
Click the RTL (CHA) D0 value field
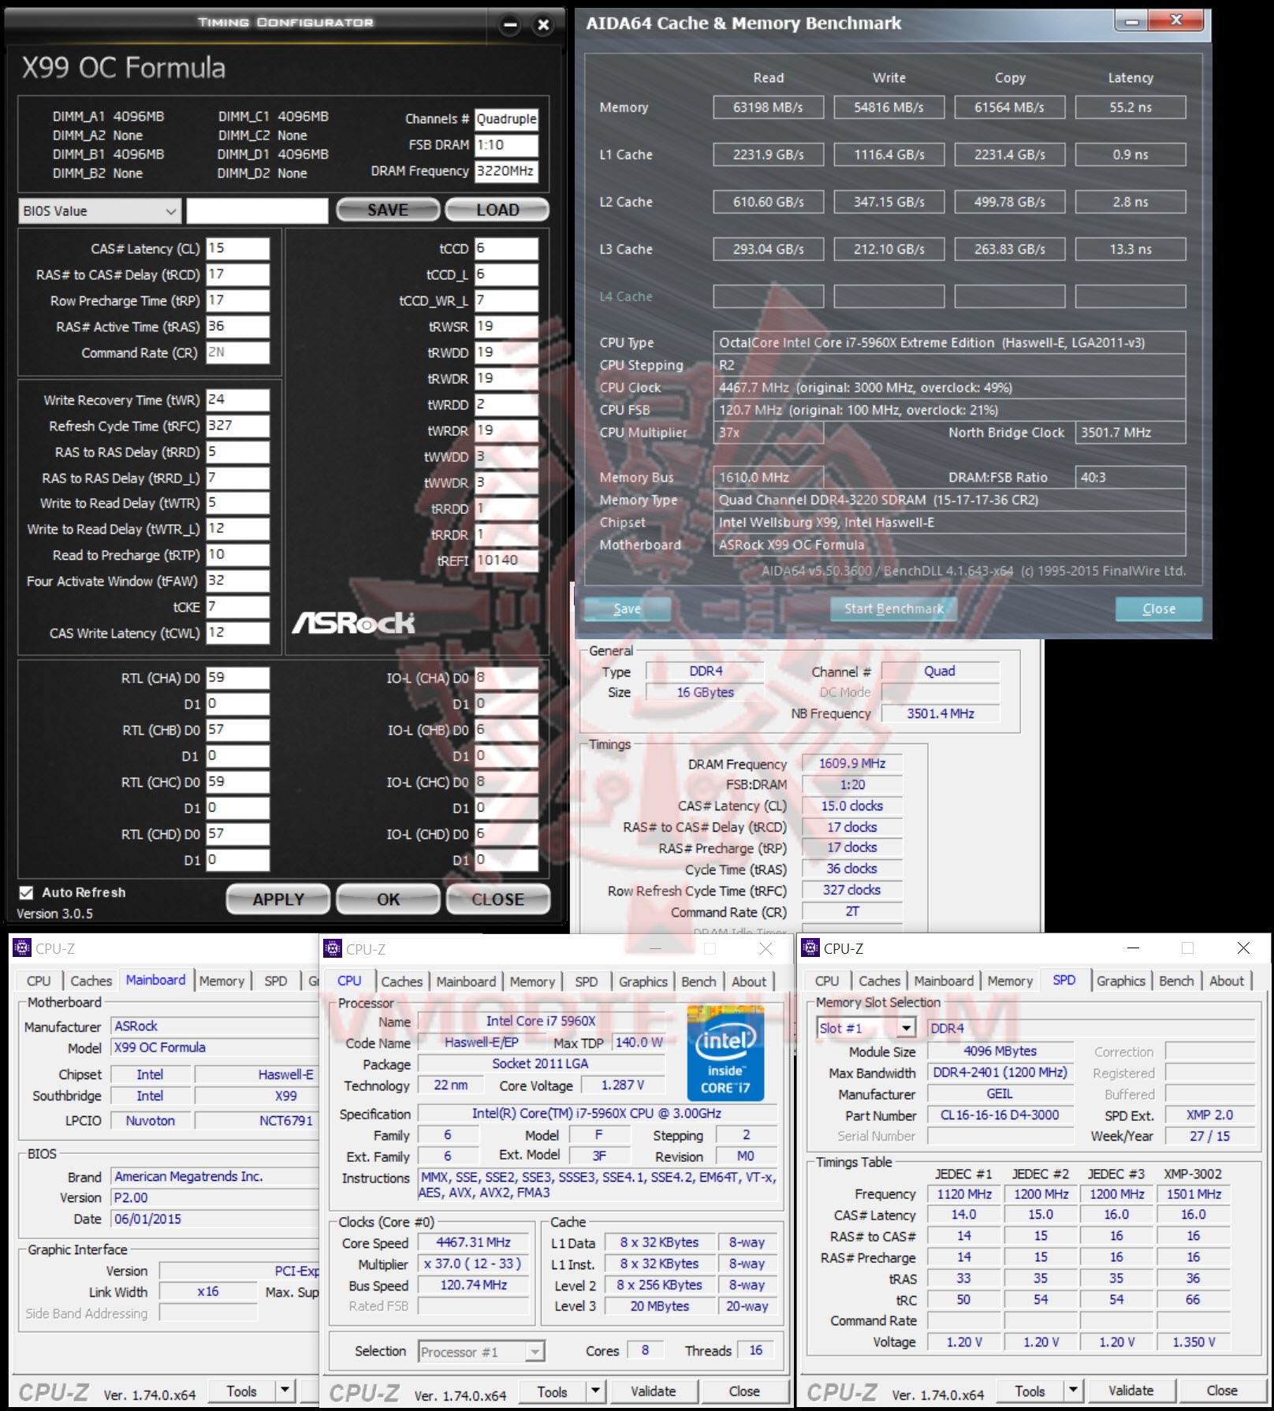(238, 678)
